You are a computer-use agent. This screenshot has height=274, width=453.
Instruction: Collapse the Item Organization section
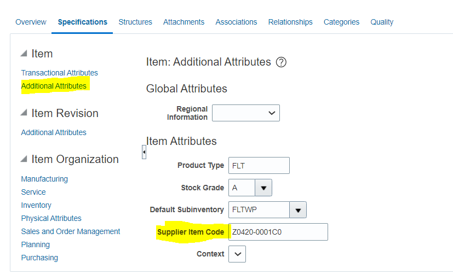point(24,159)
